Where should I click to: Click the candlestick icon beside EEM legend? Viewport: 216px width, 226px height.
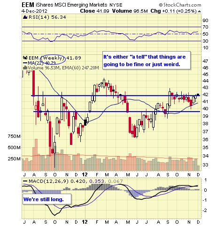(x=25, y=58)
